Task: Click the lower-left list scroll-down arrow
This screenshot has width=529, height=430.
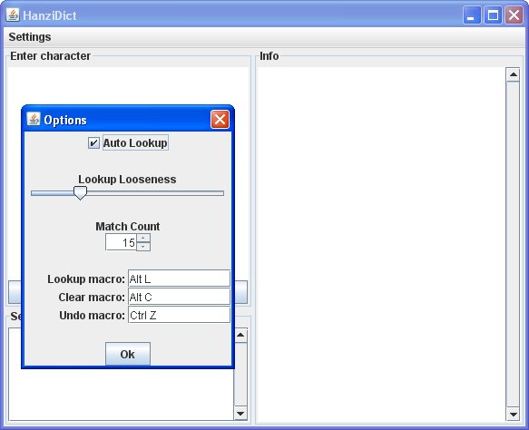Action: coord(240,414)
